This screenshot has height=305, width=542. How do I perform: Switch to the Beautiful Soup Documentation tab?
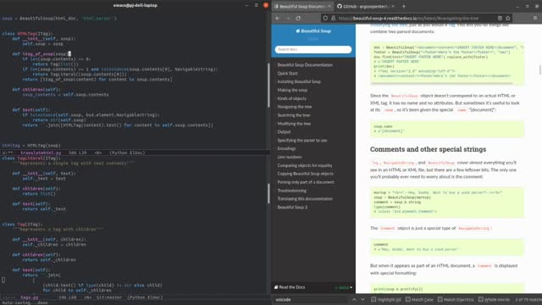click(x=302, y=6)
